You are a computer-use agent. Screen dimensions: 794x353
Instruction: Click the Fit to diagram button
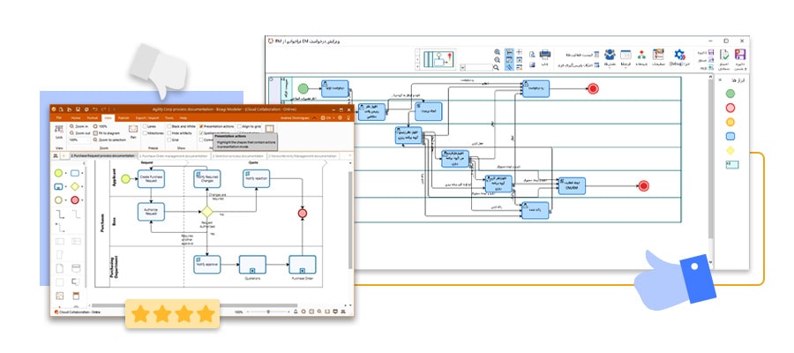pyautogui.click(x=107, y=132)
